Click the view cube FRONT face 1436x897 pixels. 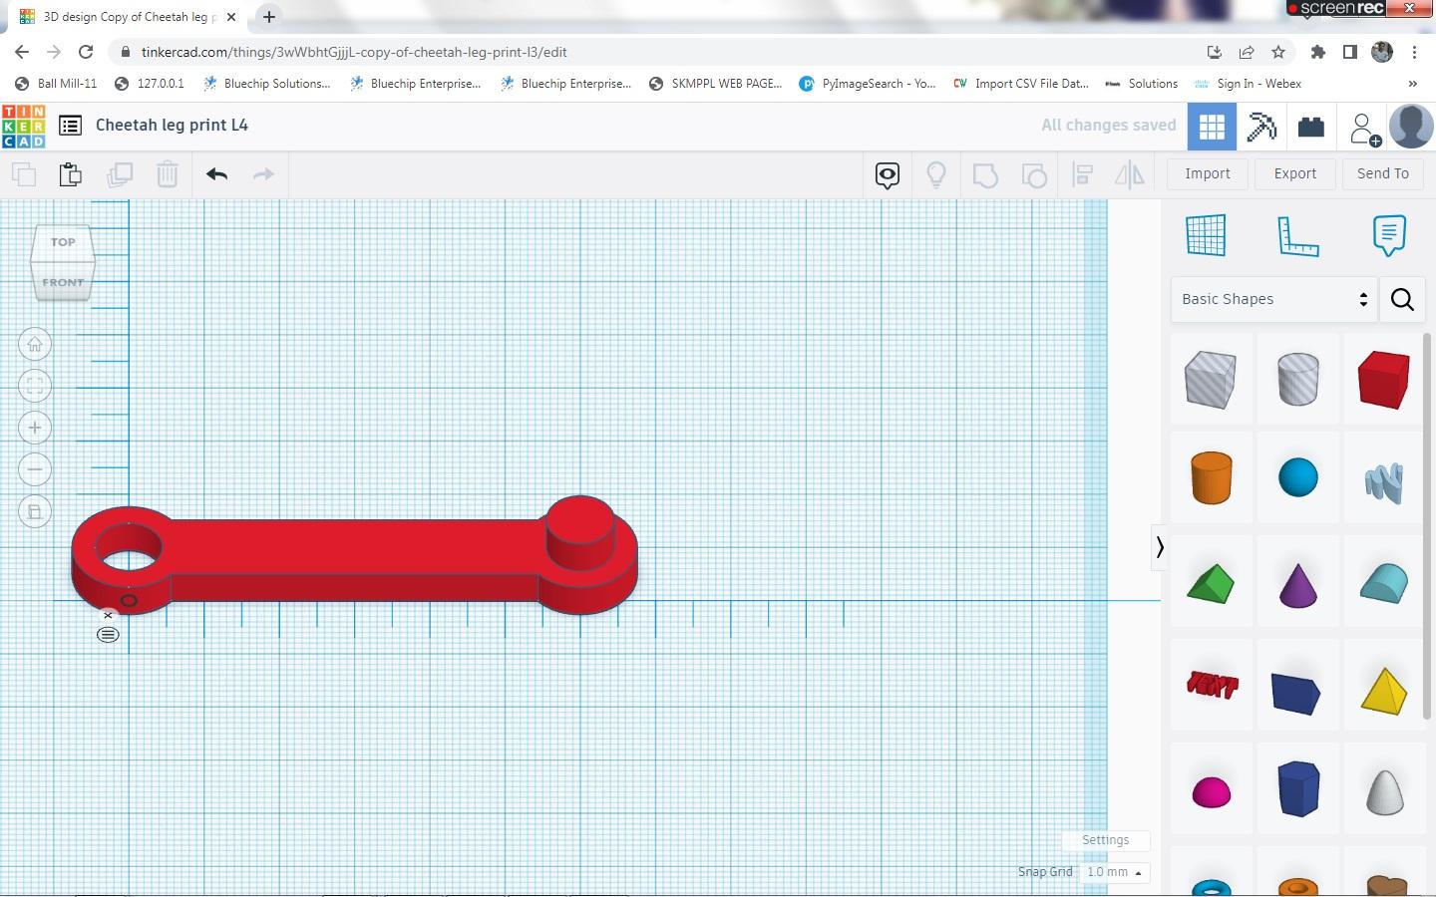pos(63,283)
